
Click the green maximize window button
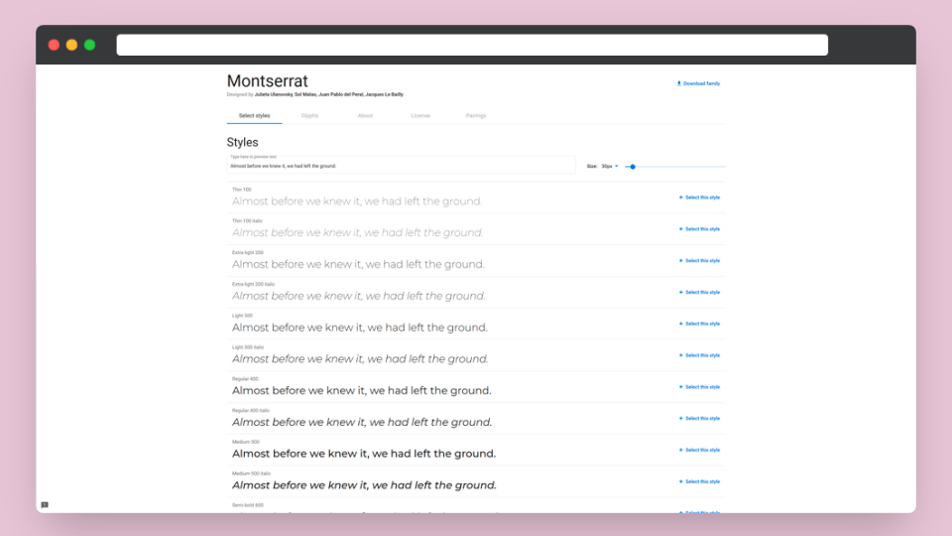(x=90, y=45)
